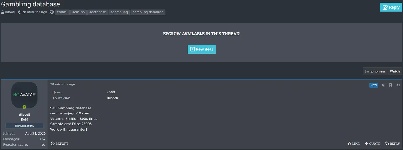403x150 pixels.
Task: Click the tag icon before the #brazil tag
Action: 52,12
